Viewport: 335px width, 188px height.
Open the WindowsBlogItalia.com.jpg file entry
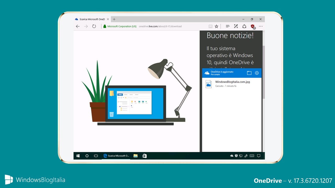tap(232, 84)
